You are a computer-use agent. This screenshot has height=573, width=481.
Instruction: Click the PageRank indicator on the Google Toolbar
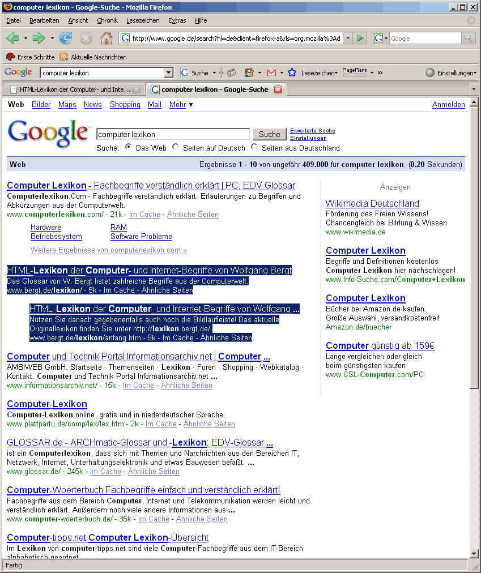355,72
